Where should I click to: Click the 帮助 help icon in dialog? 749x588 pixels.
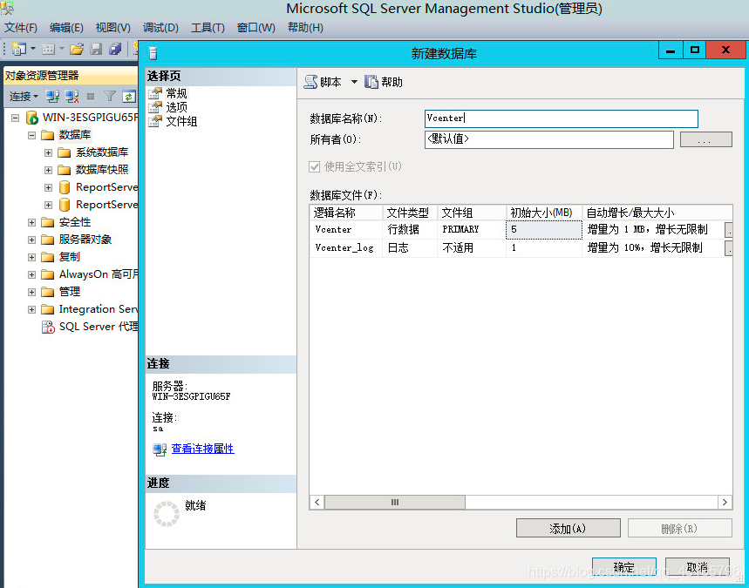point(371,82)
